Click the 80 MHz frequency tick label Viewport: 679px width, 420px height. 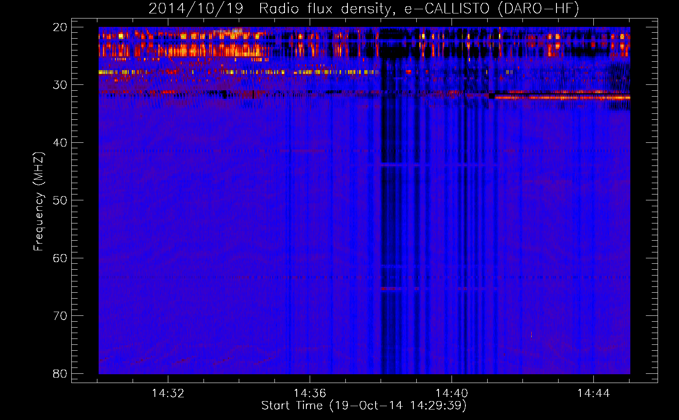pos(60,373)
